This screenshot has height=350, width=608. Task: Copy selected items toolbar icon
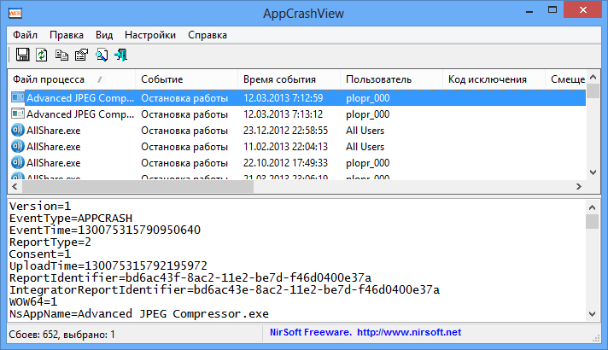coord(61,55)
